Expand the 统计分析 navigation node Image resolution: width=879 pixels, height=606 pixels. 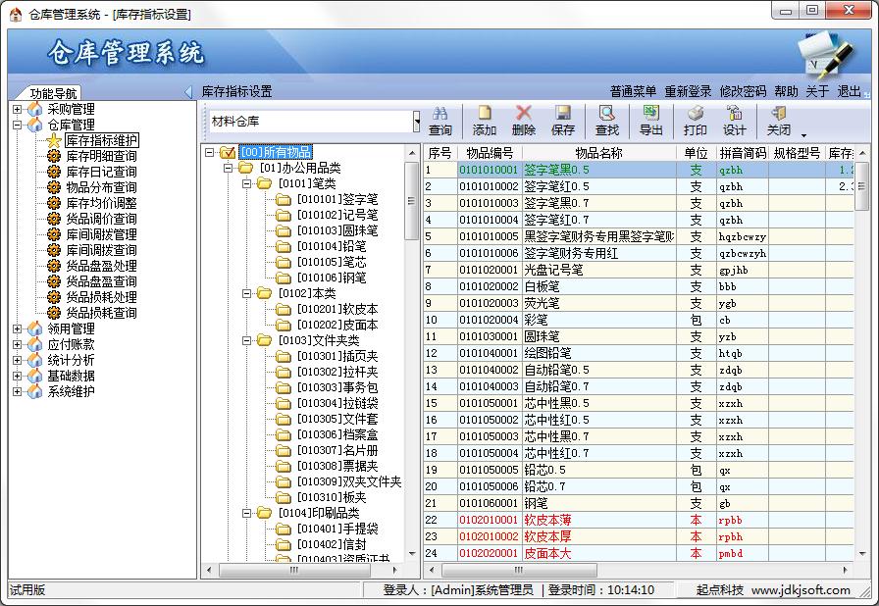point(18,360)
